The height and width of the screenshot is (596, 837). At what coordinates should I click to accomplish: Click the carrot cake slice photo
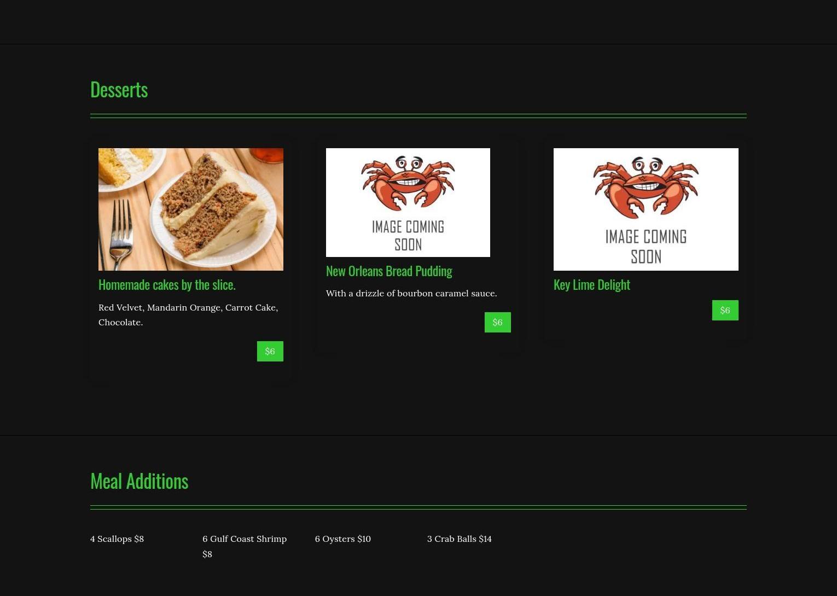point(191,209)
